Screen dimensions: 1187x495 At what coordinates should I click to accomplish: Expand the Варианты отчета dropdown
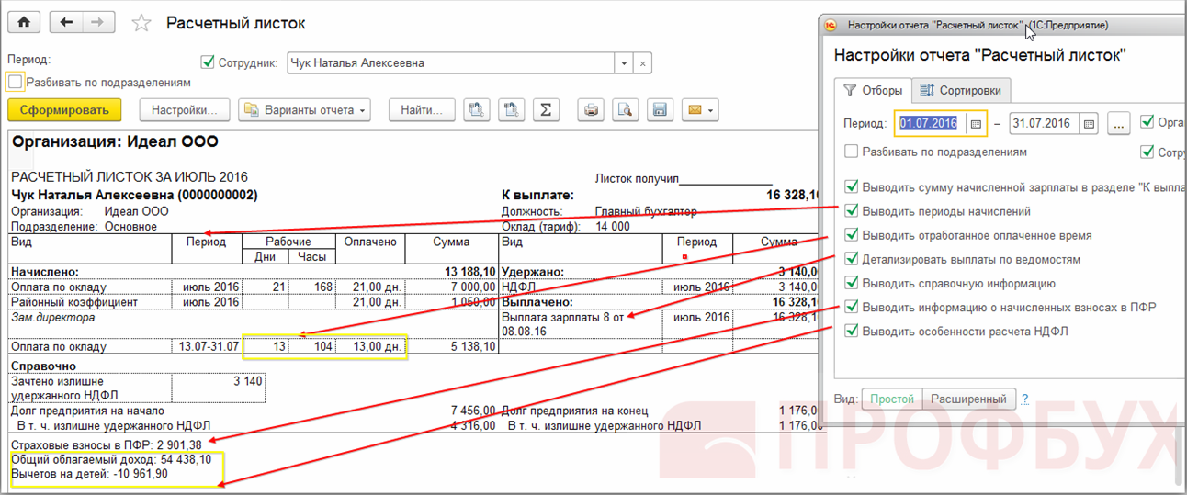point(304,110)
